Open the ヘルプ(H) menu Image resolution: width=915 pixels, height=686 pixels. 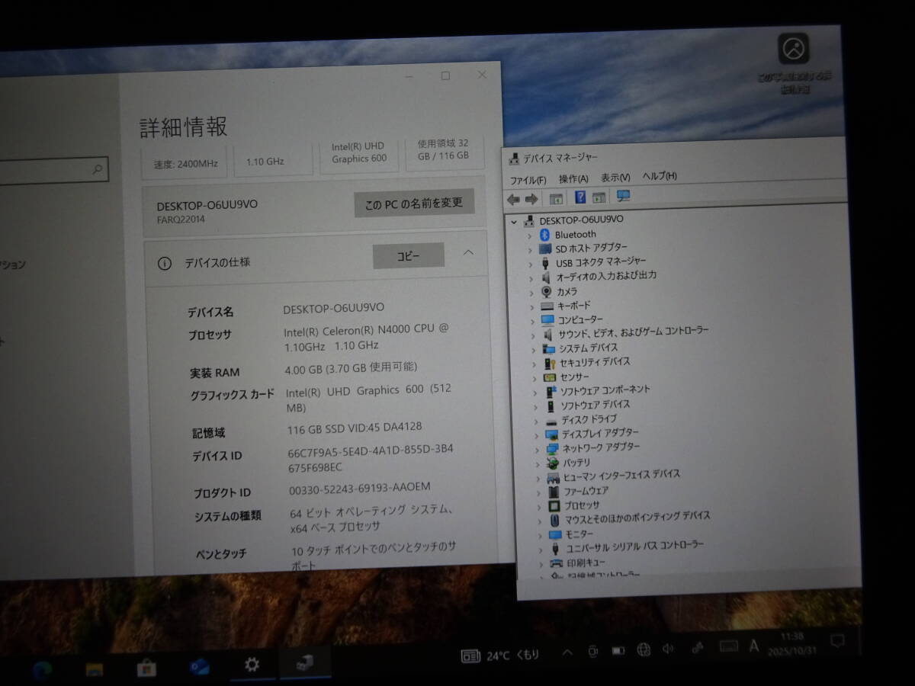tap(660, 176)
